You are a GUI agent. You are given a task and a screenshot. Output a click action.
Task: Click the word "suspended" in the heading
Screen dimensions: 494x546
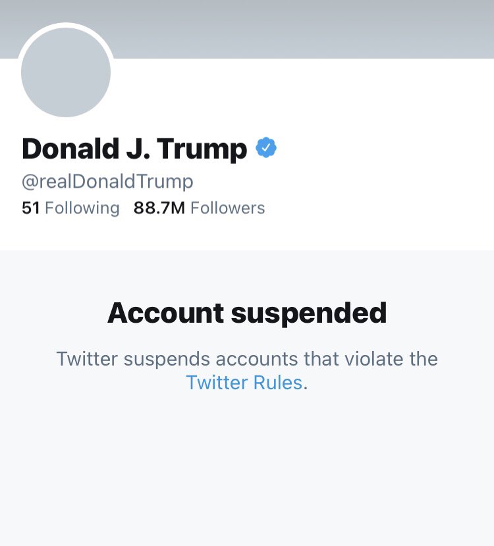pos(309,314)
